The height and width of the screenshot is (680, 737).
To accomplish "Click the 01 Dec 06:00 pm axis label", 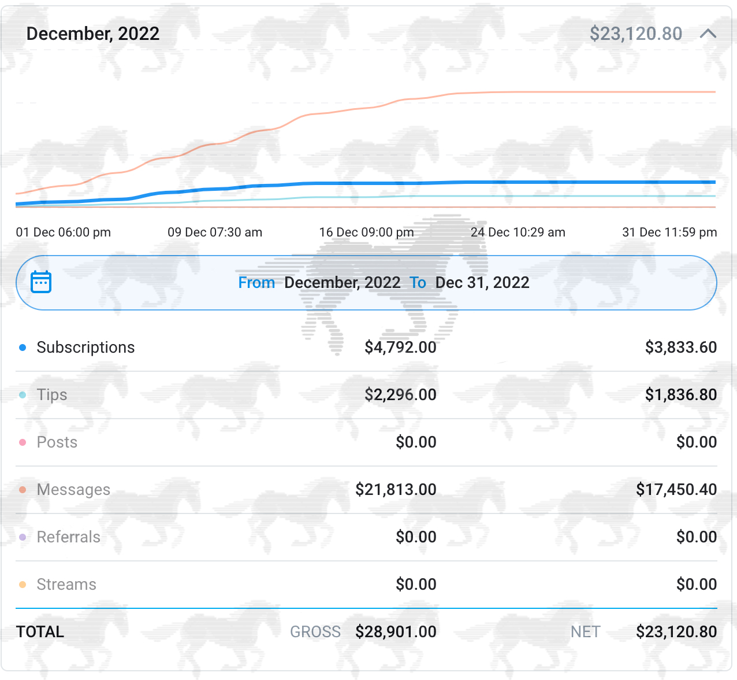I will (64, 232).
